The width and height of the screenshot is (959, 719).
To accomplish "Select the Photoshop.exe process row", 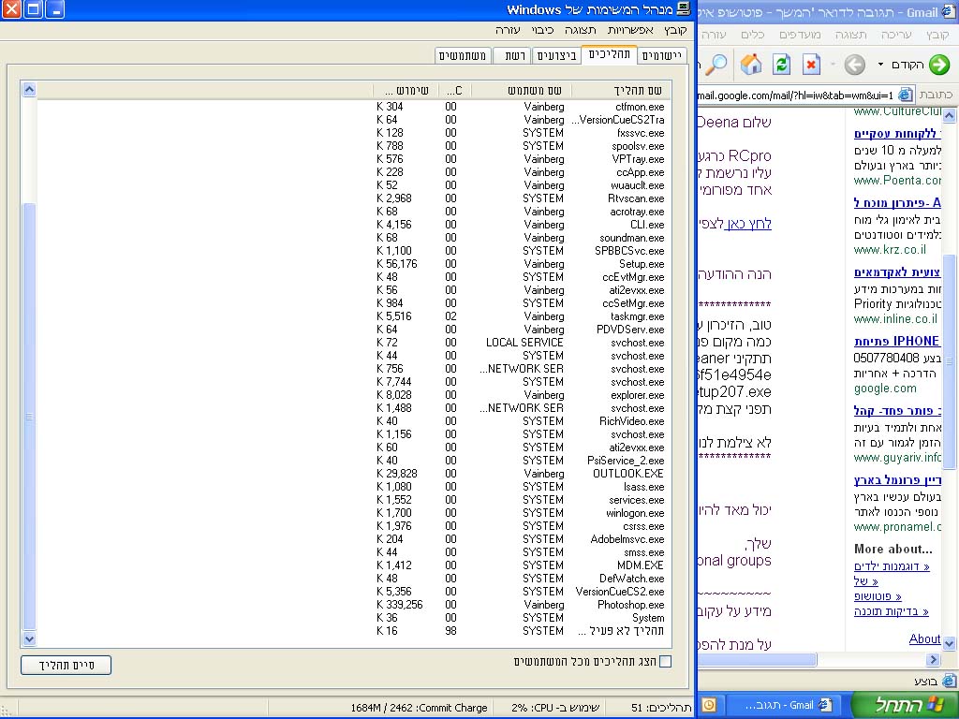I will (630, 605).
